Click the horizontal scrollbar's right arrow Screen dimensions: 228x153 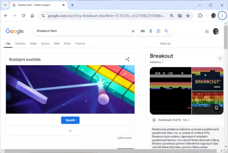(222, 151)
